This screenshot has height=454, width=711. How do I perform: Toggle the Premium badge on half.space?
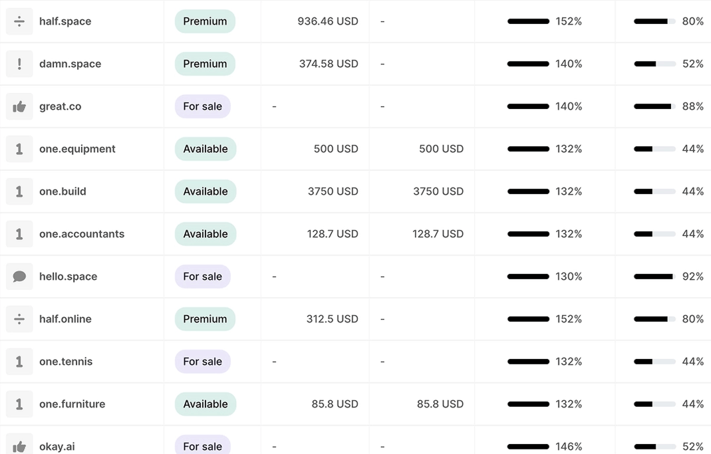pos(205,21)
